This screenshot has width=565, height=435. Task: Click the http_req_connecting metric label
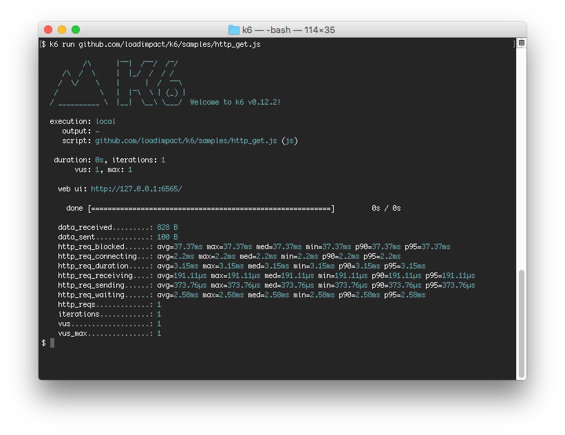click(97, 257)
